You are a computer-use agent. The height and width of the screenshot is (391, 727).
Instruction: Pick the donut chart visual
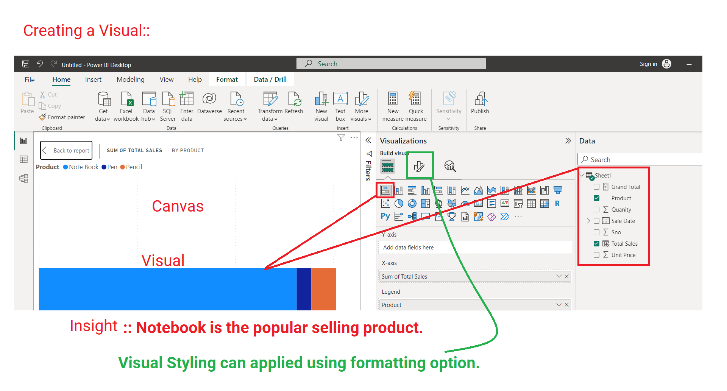[x=412, y=204]
